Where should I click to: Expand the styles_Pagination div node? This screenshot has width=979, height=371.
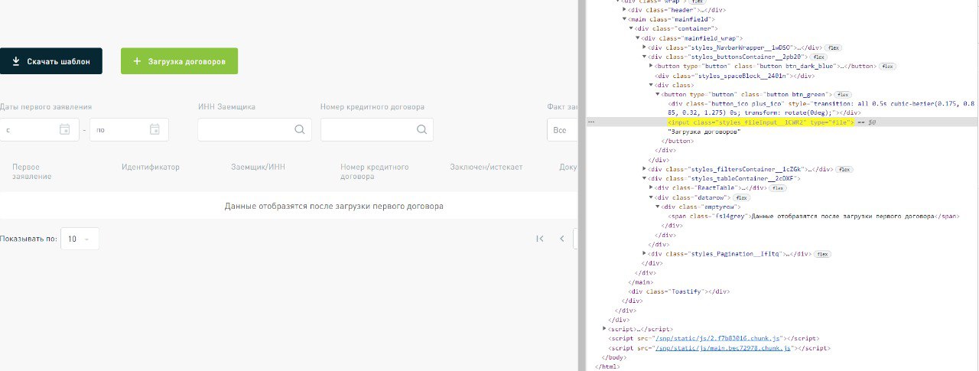(x=645, y=253)
